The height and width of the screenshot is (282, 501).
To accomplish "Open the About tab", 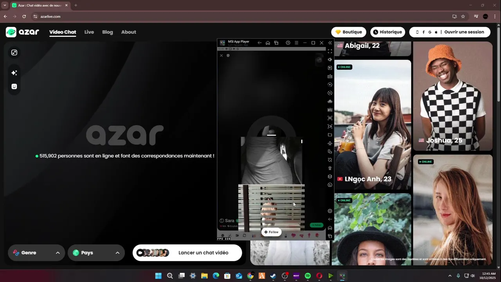I will 129,32.
